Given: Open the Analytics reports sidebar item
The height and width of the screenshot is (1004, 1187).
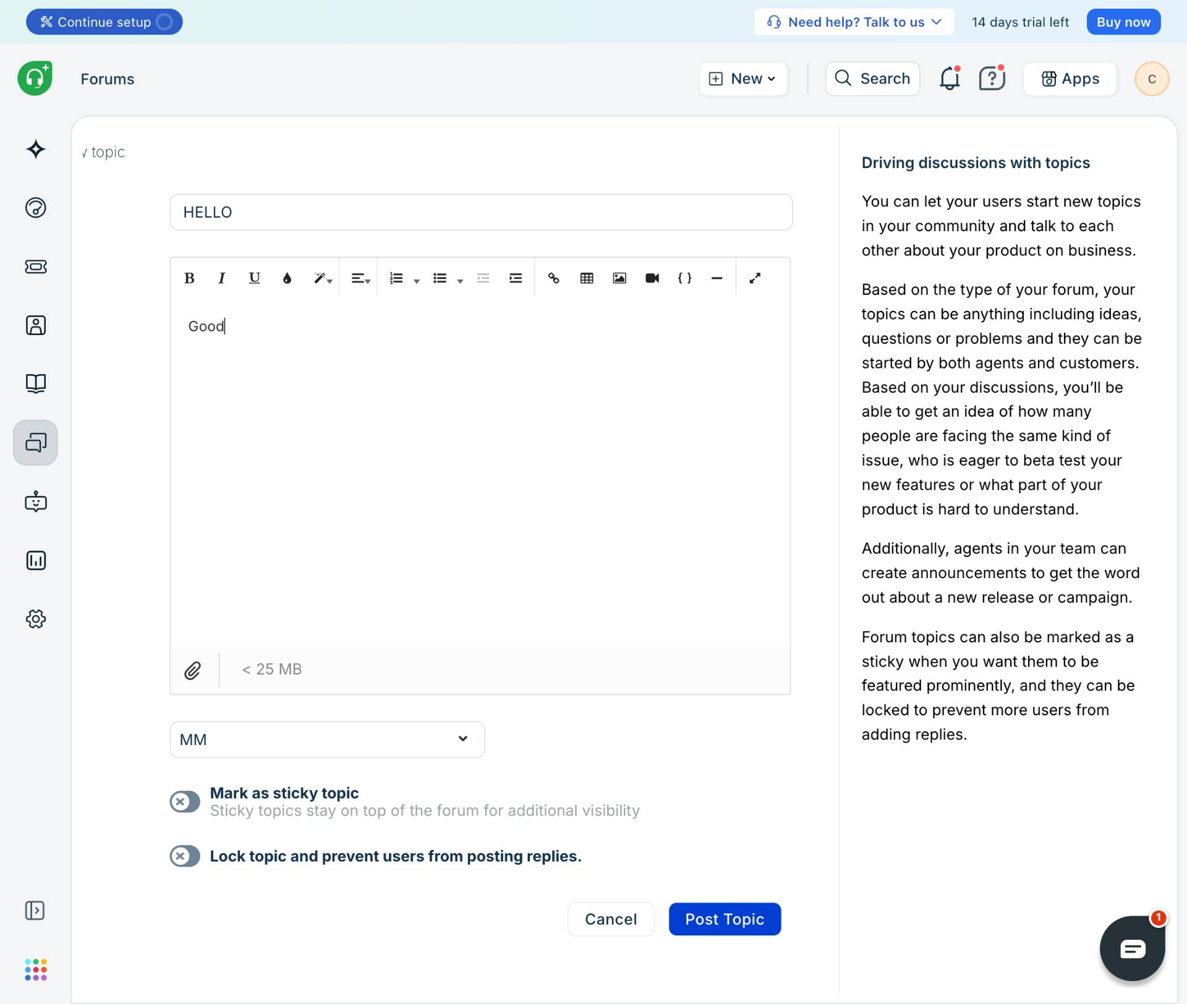Looking at the screenshot, I should pyautogui.click(x=36, y=560).
